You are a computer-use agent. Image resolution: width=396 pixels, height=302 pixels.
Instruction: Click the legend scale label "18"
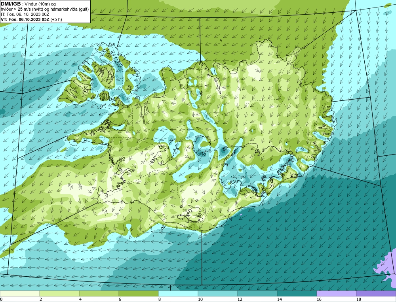pos(359,299)
